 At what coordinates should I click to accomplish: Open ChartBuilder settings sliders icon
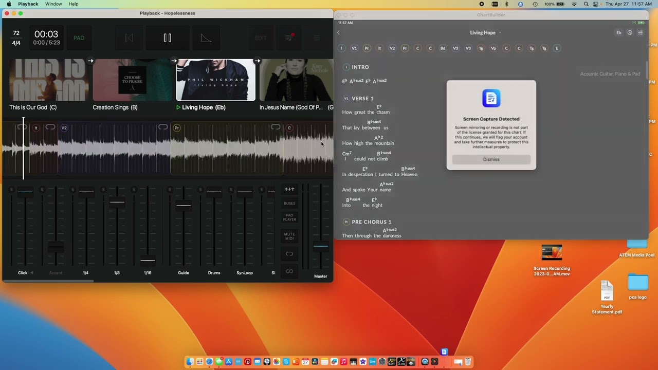(640, 32)
